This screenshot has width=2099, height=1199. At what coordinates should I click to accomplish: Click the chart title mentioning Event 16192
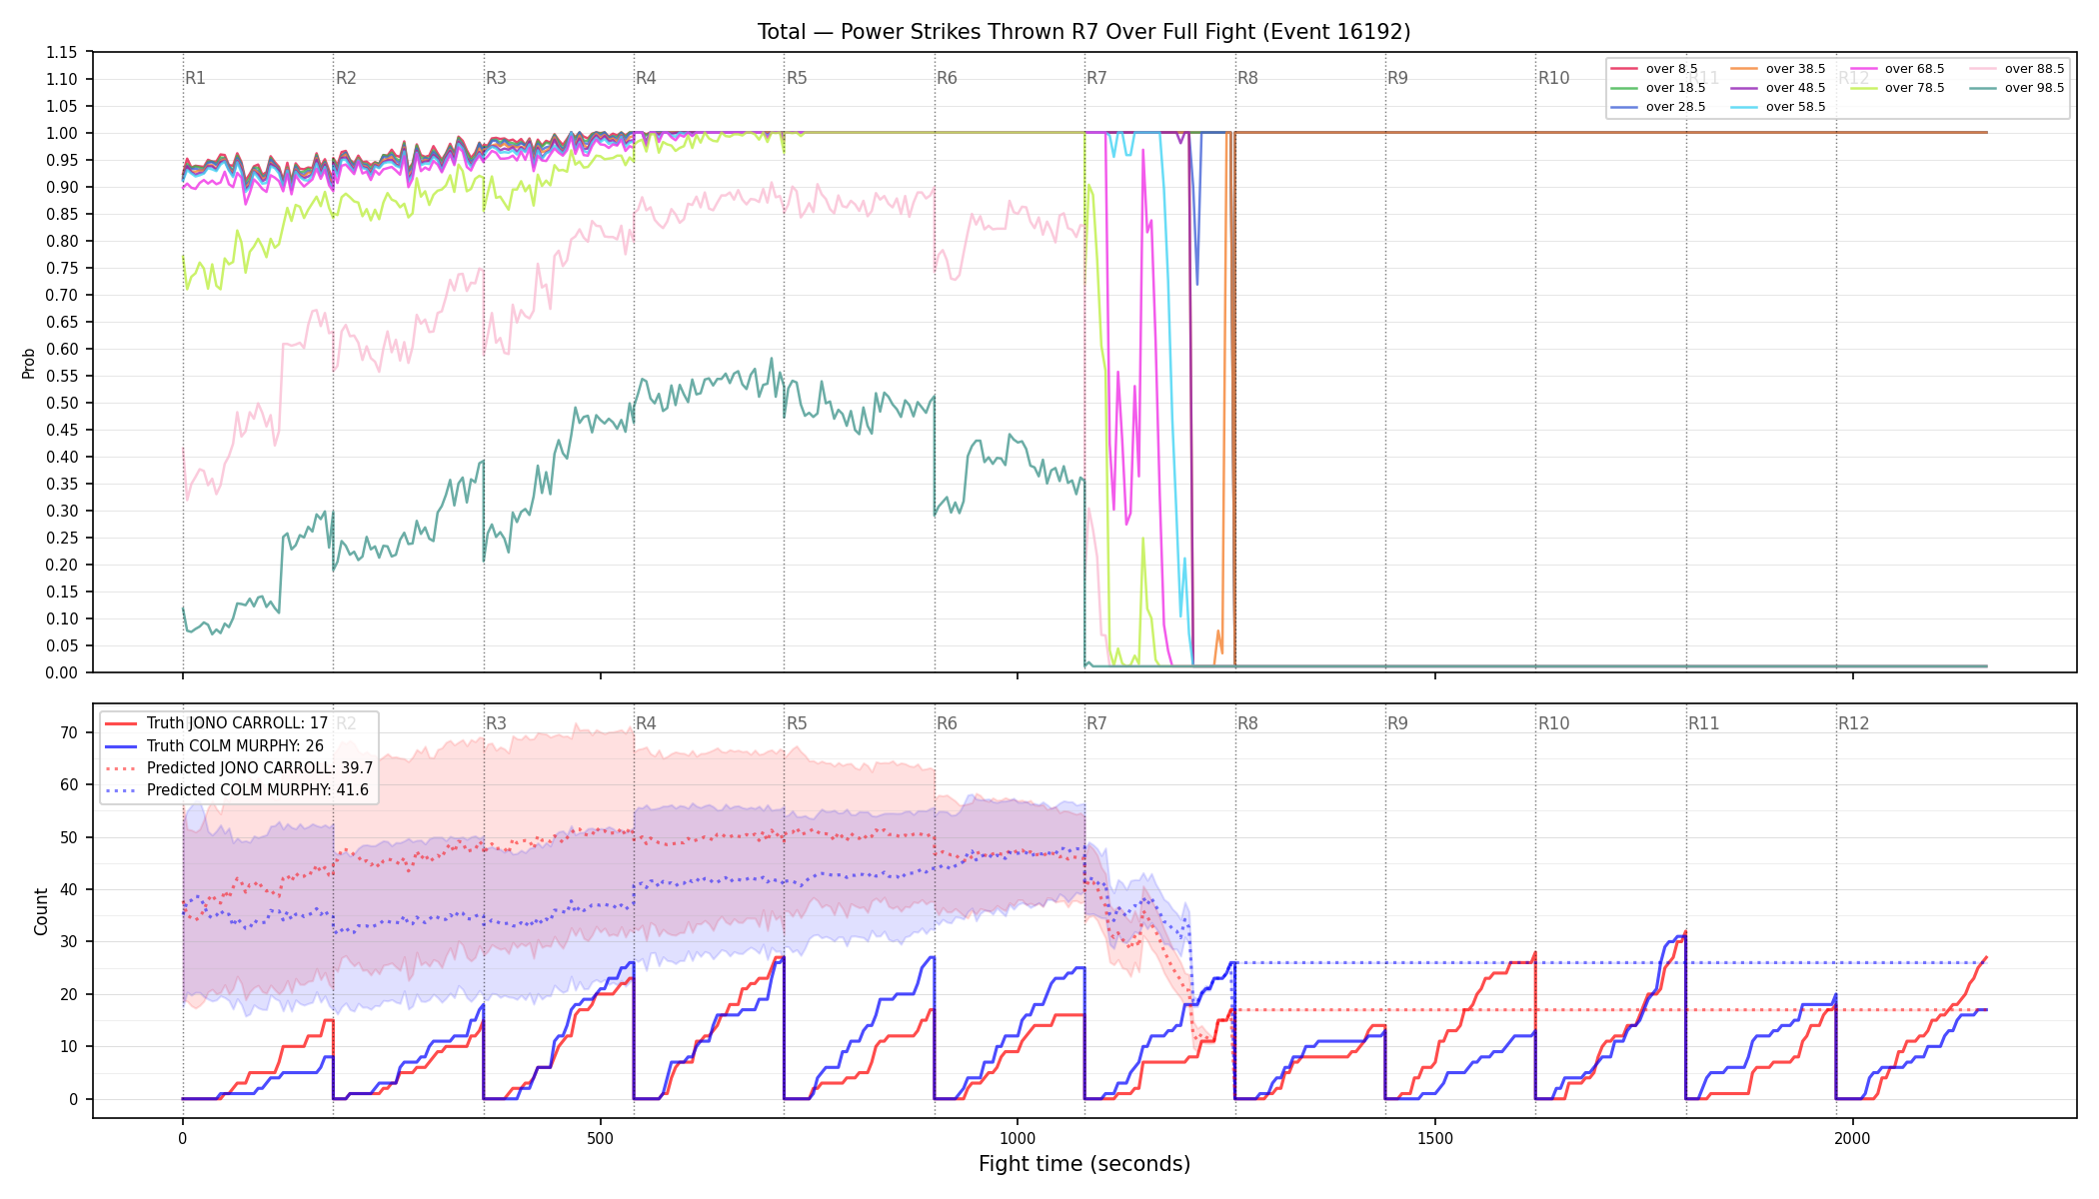coord(1083,32)
